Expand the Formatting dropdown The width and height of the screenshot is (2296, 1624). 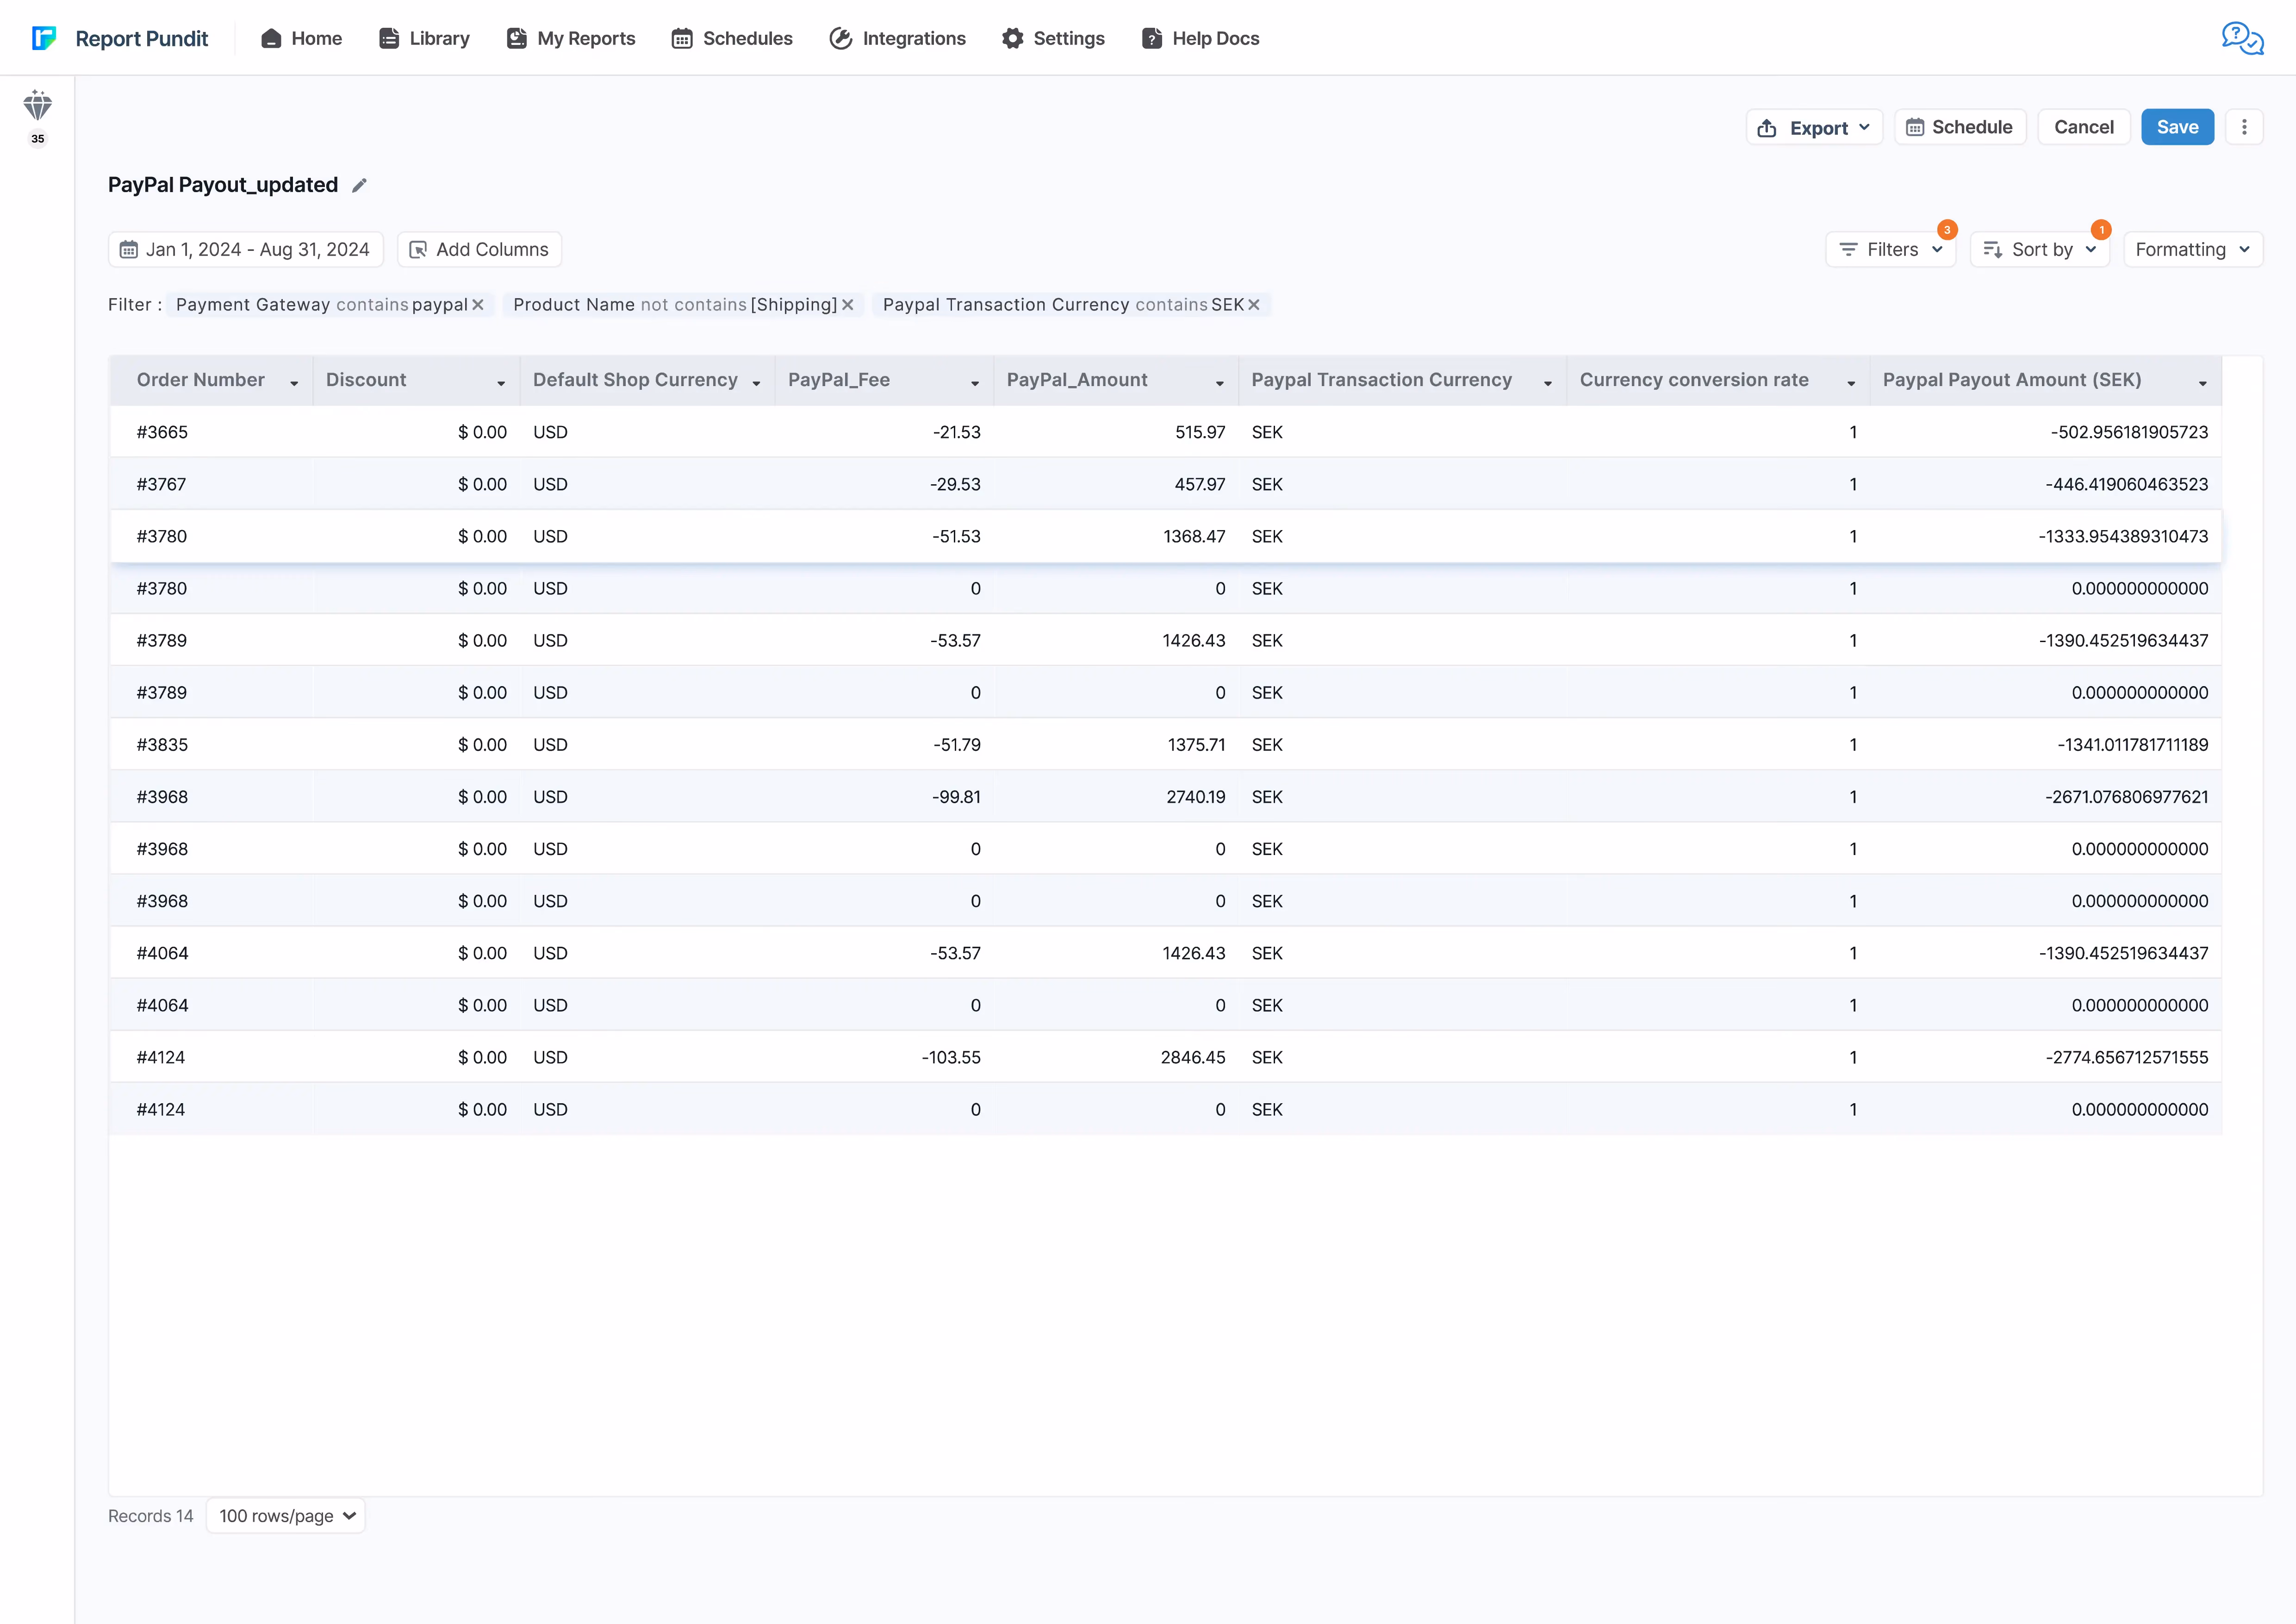coord(2192,249)
